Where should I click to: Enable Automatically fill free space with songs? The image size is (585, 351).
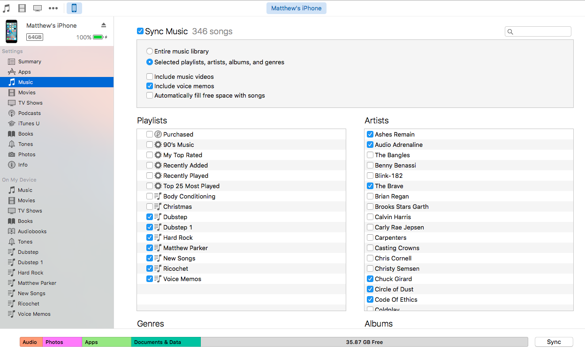pyautogui.click(x=150, y=95)
